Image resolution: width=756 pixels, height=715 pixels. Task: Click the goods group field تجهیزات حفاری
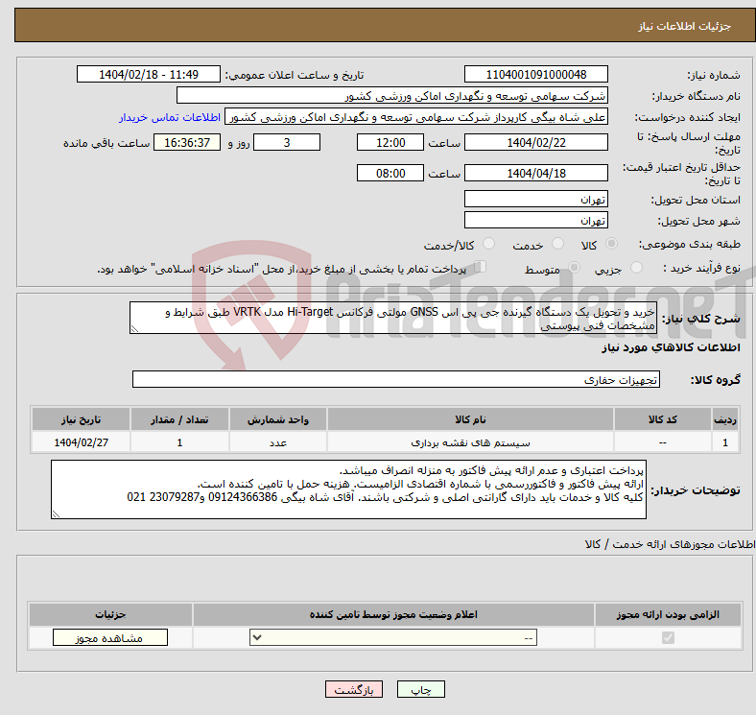396,379
